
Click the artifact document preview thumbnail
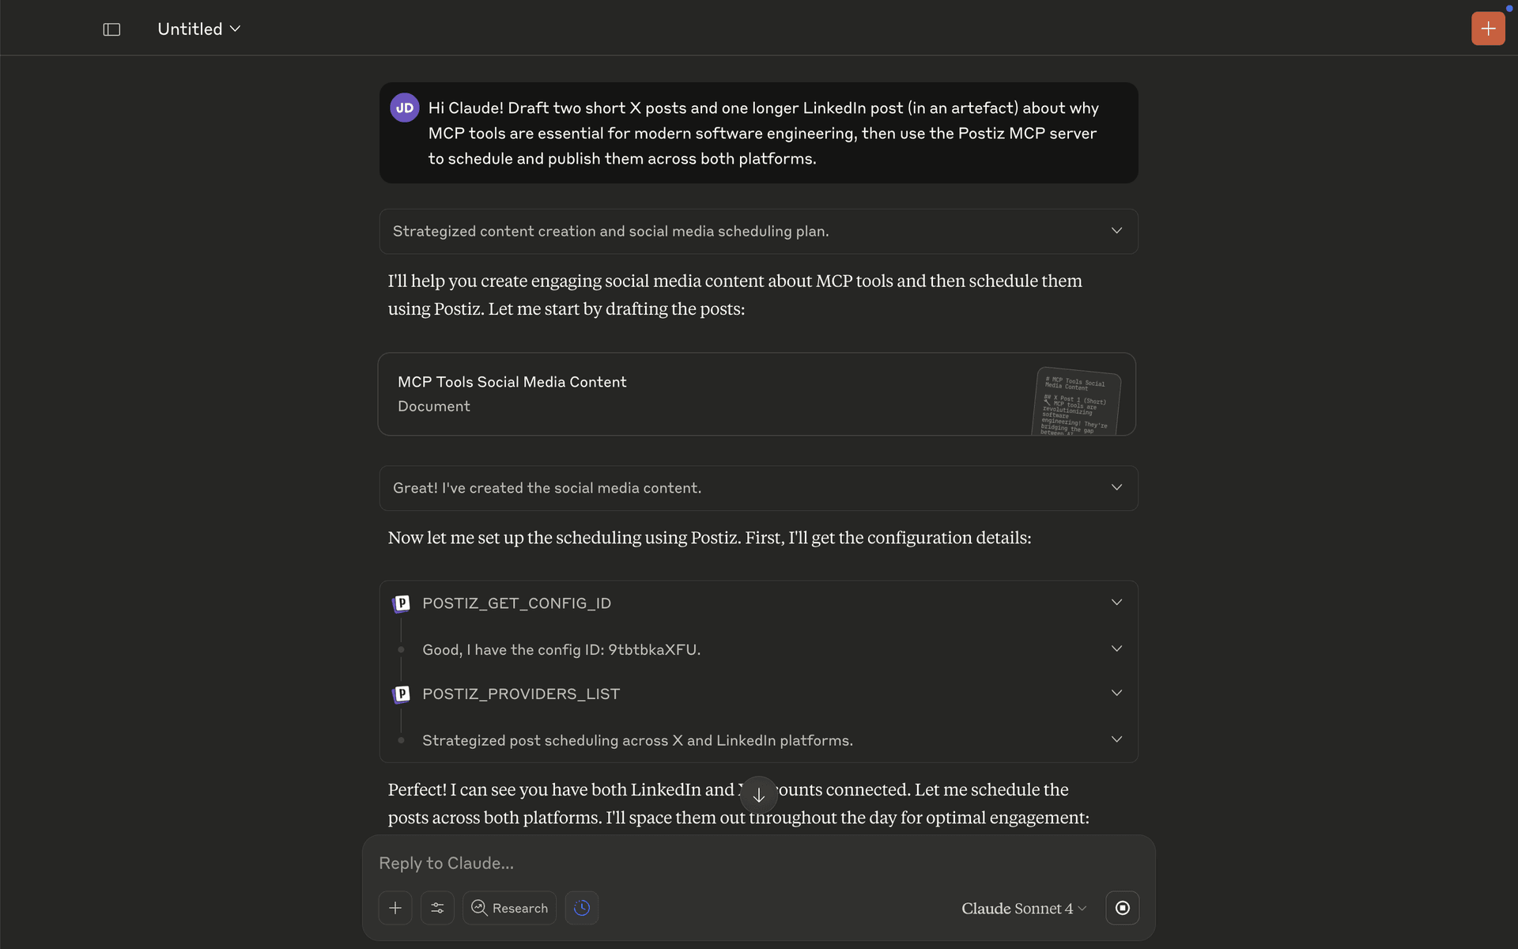[1076, 401]
